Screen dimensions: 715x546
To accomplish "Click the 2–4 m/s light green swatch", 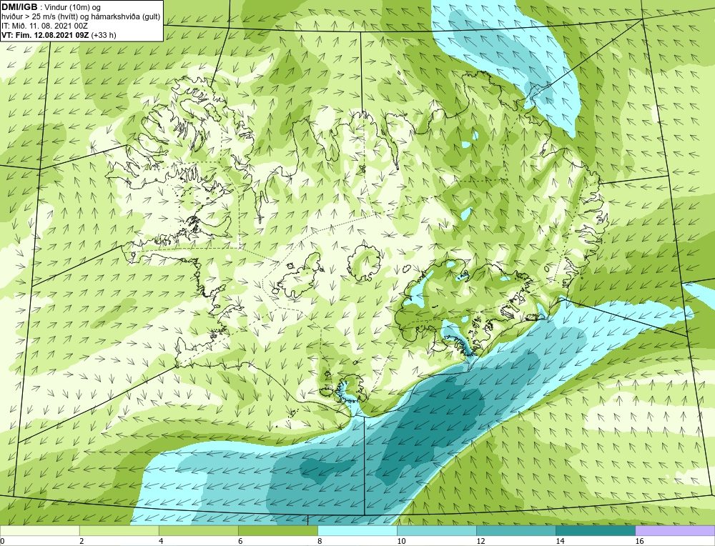I will click(119, 530).
